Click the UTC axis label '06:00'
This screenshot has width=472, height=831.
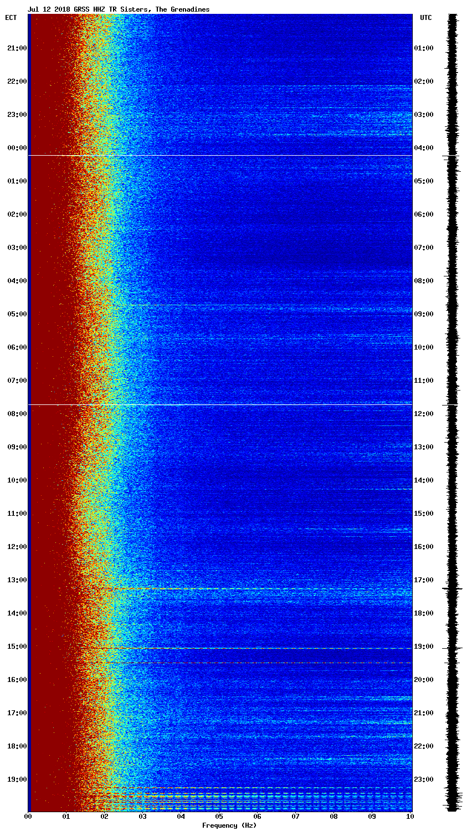pos(424,214)
